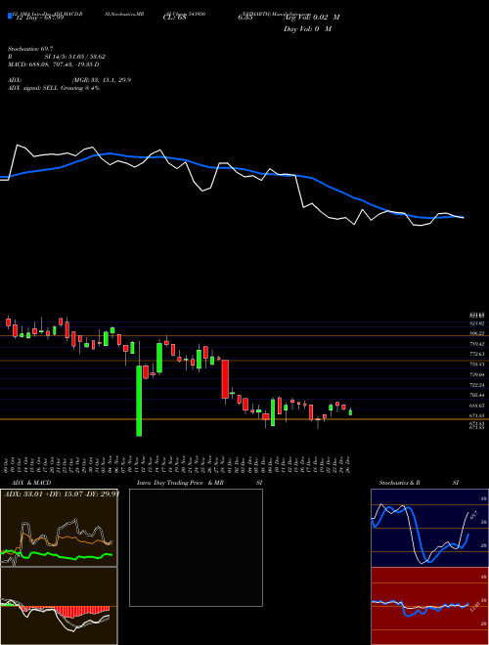The image size is (489, 645).
Task: Click the "772.63" price axis label
Action: click(476, 354)
